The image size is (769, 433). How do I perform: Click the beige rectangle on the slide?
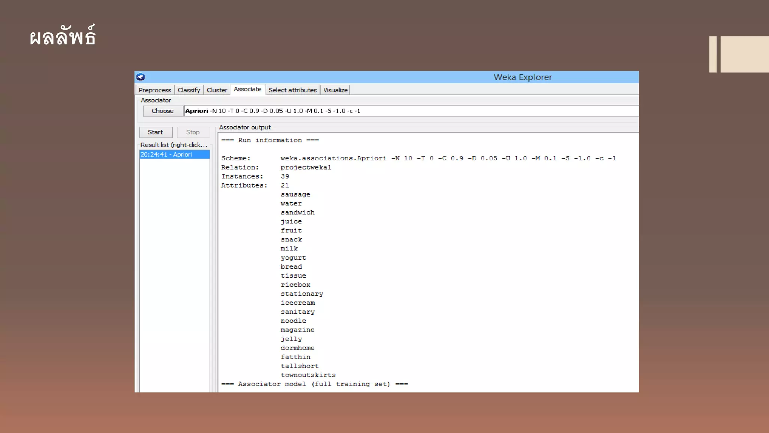click(744, 54)
